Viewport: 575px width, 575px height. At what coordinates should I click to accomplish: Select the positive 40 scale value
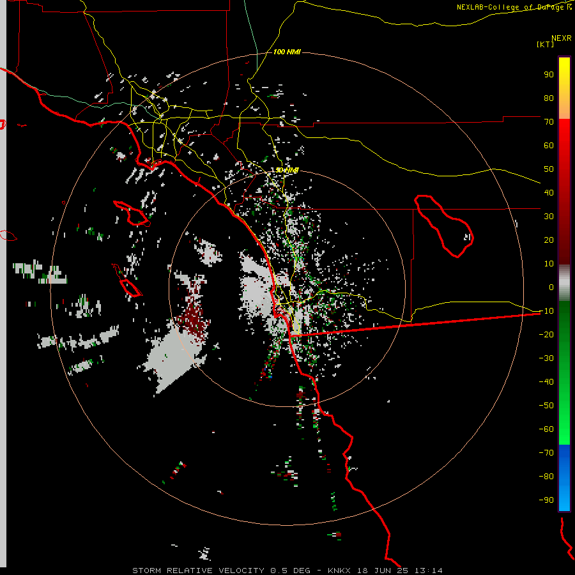(x=549, y=192)
